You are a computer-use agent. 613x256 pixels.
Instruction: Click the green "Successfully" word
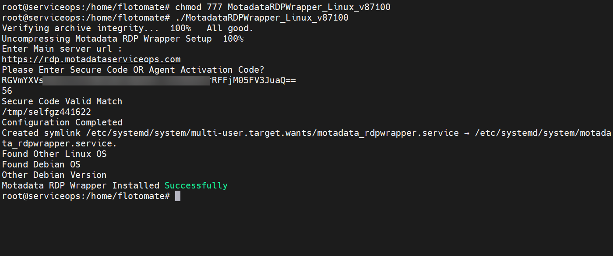(x=196, y=185)
